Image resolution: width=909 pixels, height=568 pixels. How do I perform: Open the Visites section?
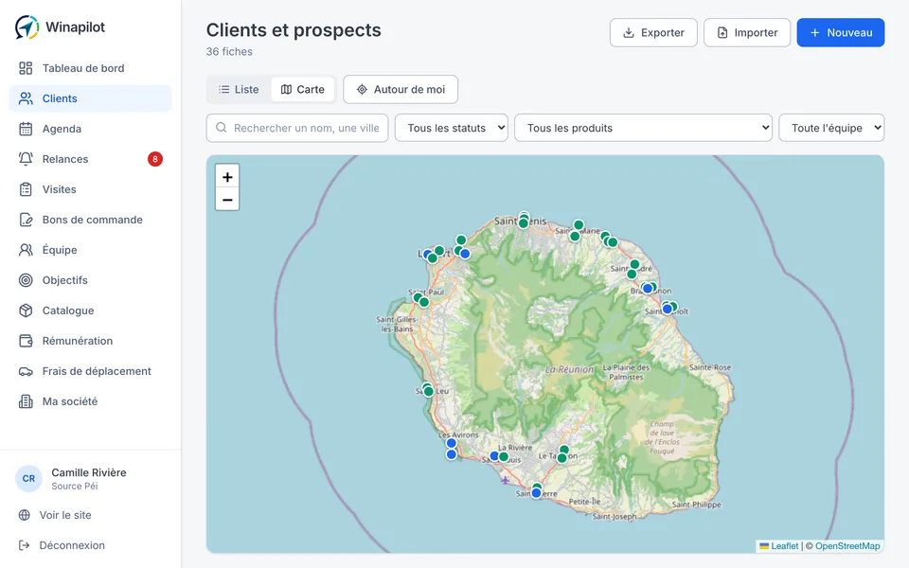(91, 189)
